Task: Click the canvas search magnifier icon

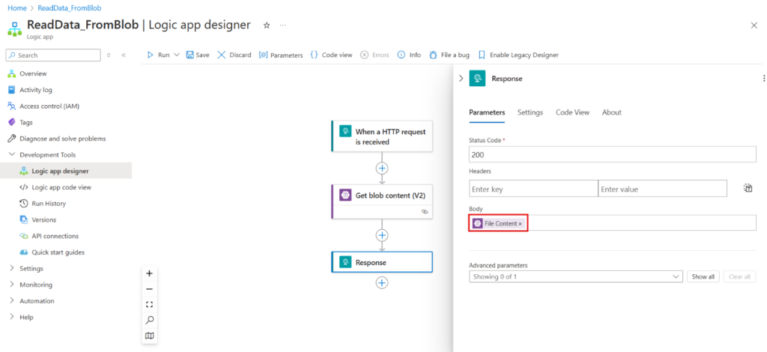Action: click(x=150, y=321)
